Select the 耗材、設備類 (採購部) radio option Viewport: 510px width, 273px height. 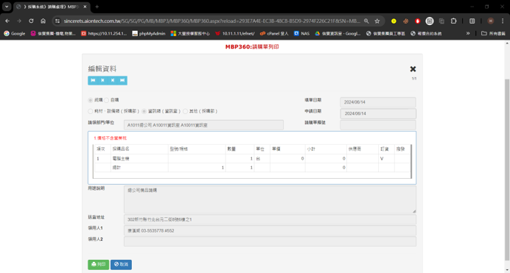click(91, 111)
